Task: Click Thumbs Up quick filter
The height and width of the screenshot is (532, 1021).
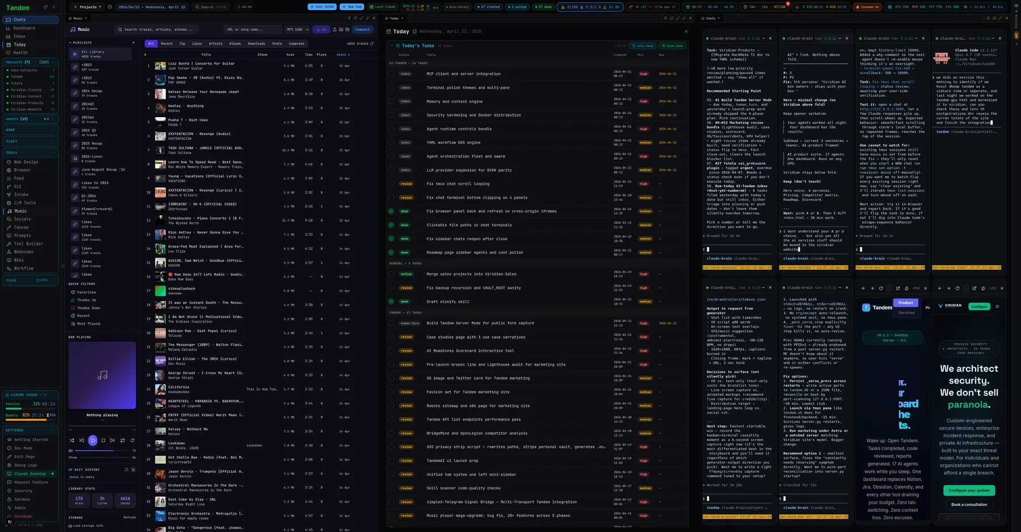Action: point(87,300)
